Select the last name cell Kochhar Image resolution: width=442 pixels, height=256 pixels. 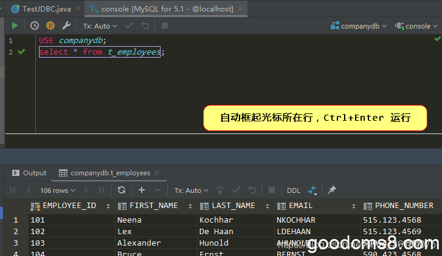(x=235, y=220)
